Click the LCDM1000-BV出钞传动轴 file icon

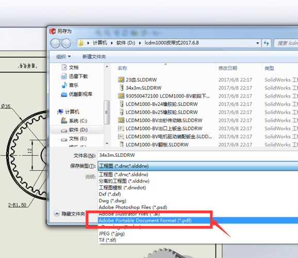pos(121,120)
